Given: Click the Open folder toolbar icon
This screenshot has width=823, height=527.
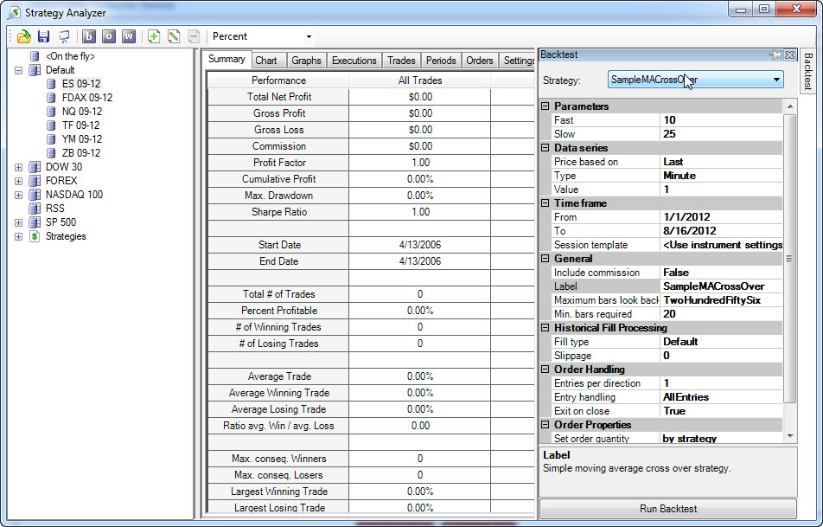Looking at the screenshot, I should (23, 36).
